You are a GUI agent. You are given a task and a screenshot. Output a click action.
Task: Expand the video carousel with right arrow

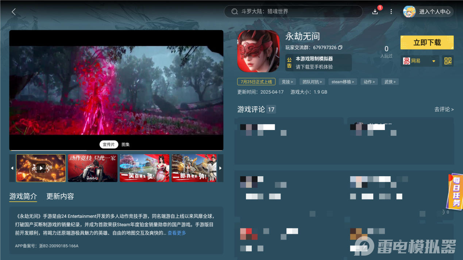click(220, 168)
